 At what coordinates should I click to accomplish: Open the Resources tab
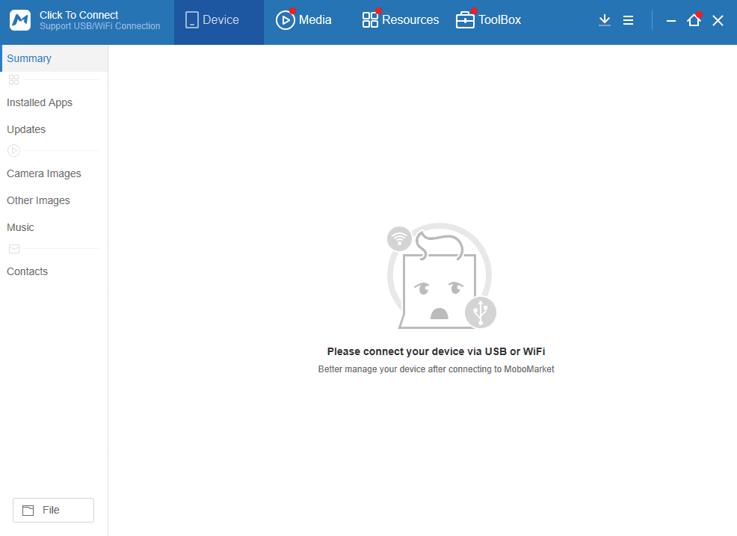point(401,19)
